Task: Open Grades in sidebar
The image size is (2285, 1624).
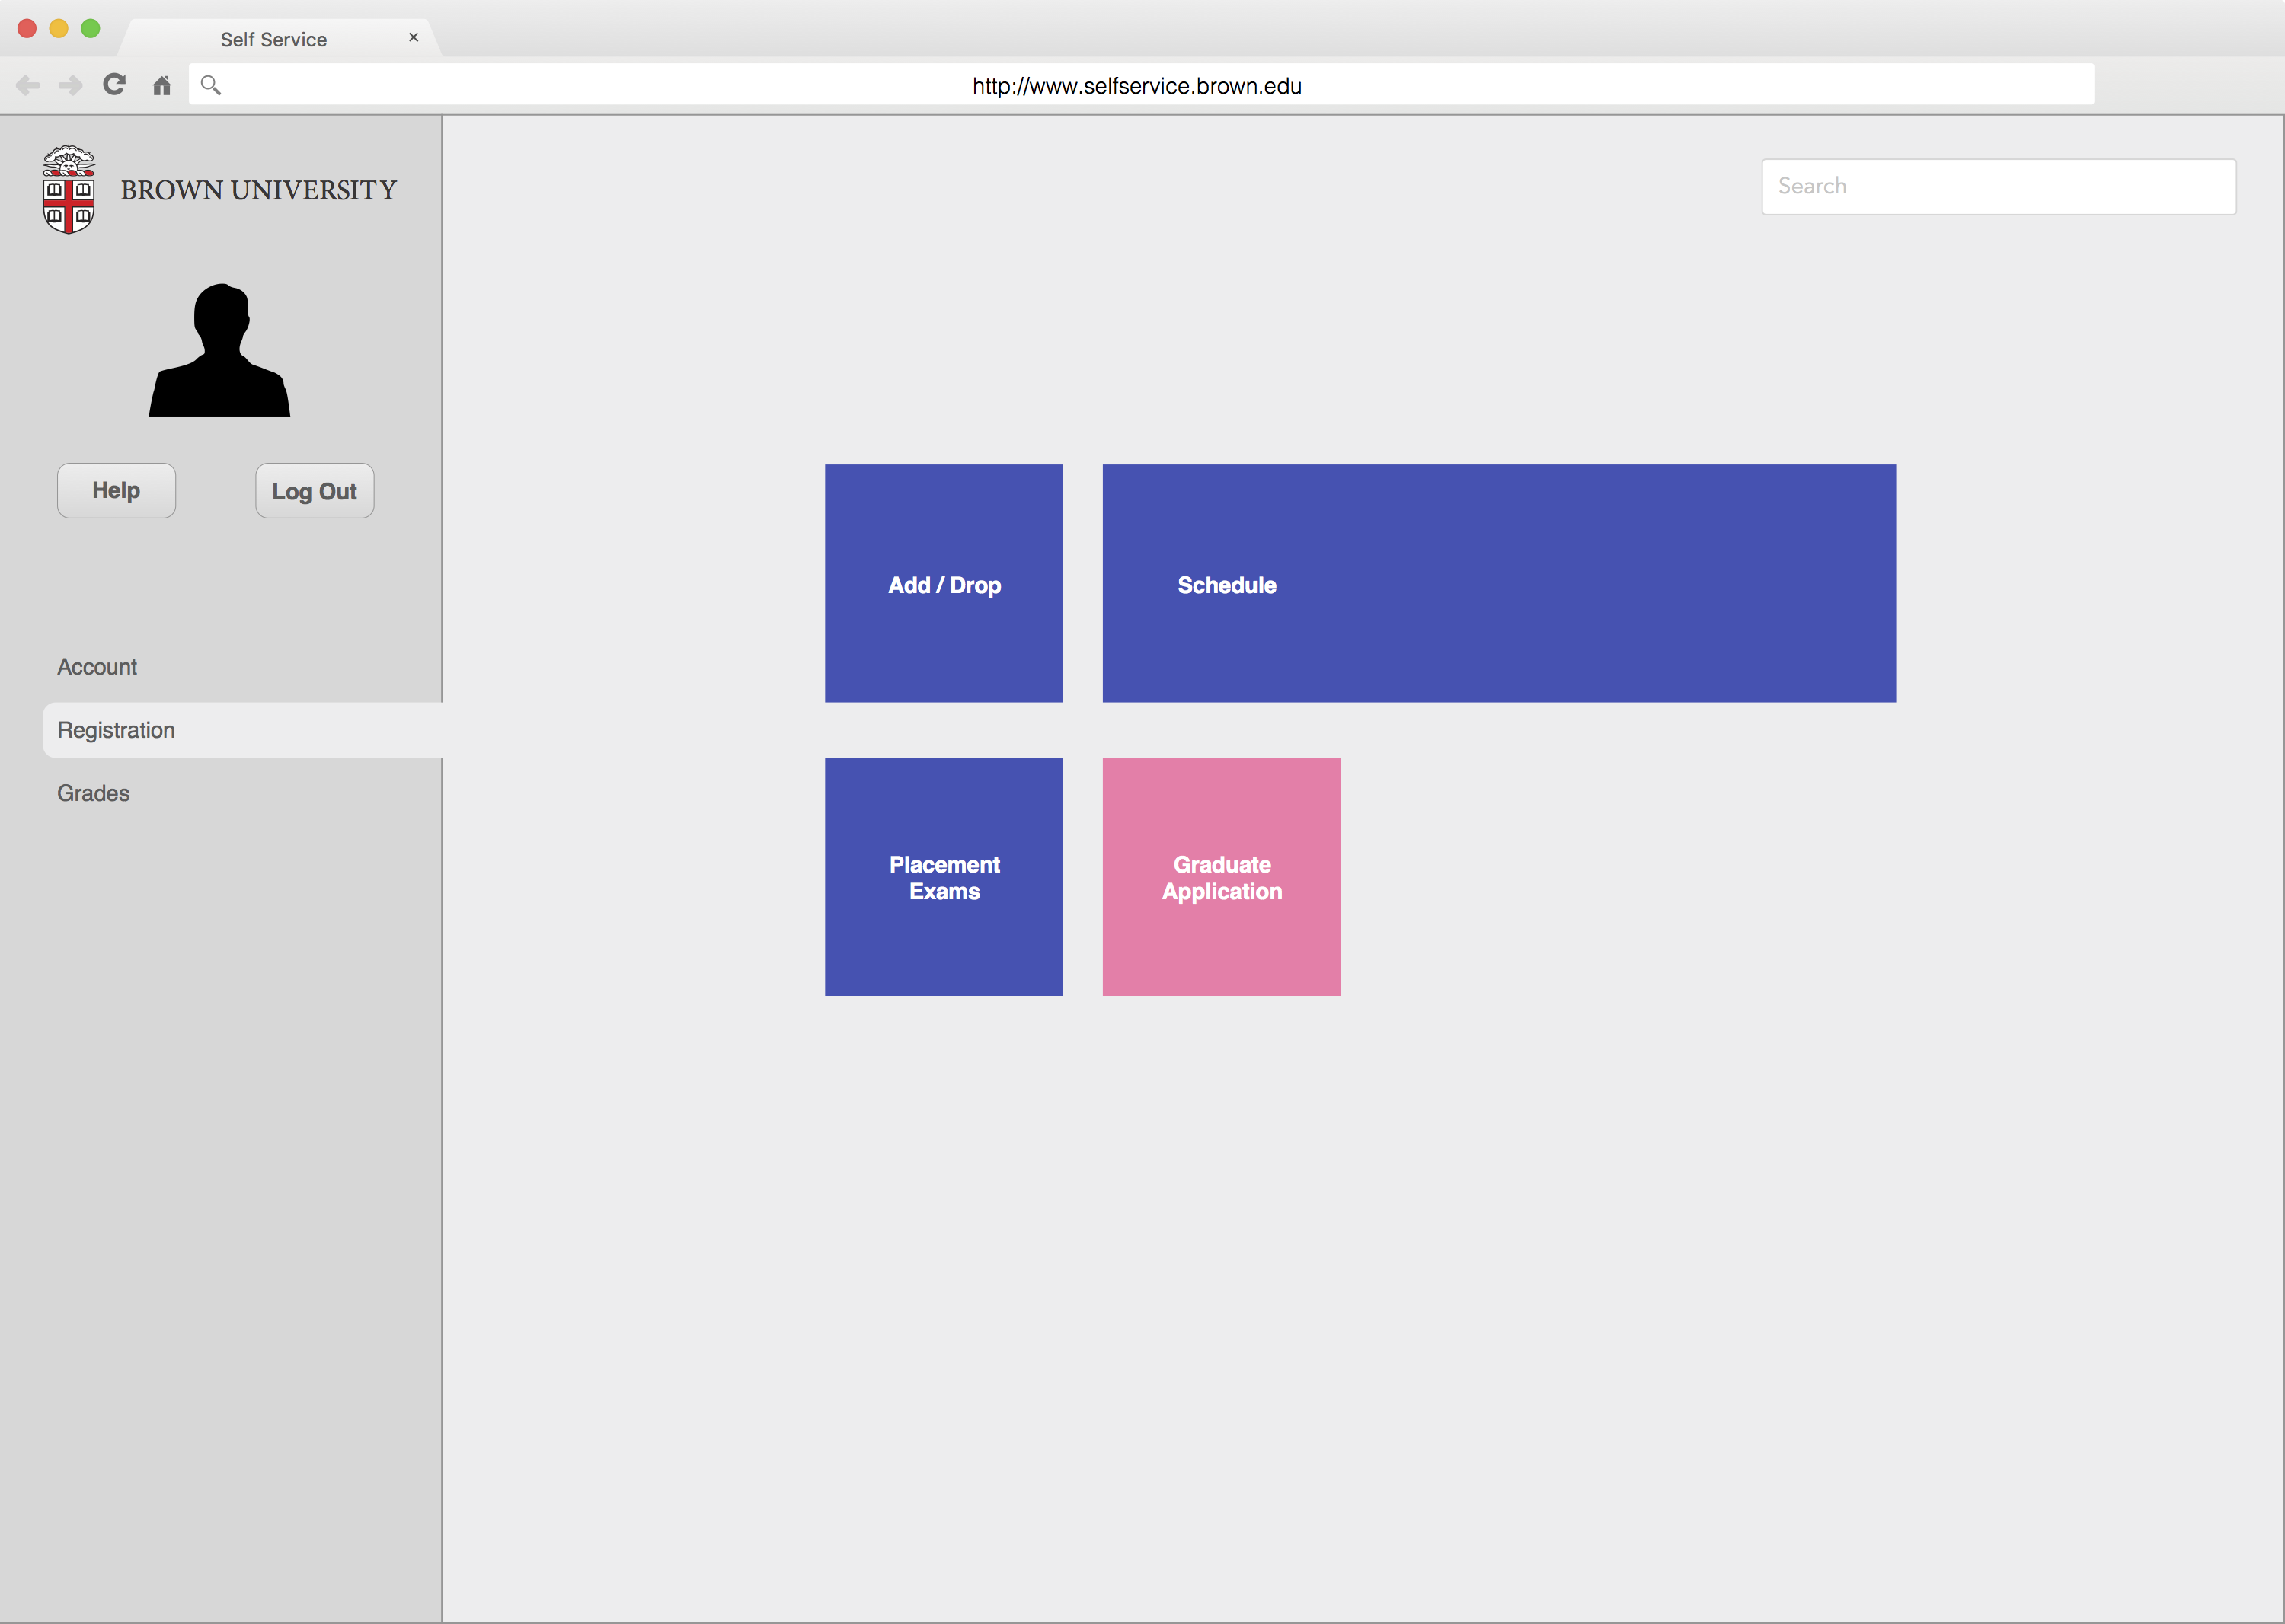Action: click(x=93, y=793)
